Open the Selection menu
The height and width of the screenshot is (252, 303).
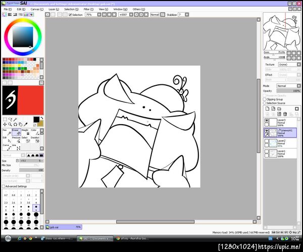click(71, 9)
